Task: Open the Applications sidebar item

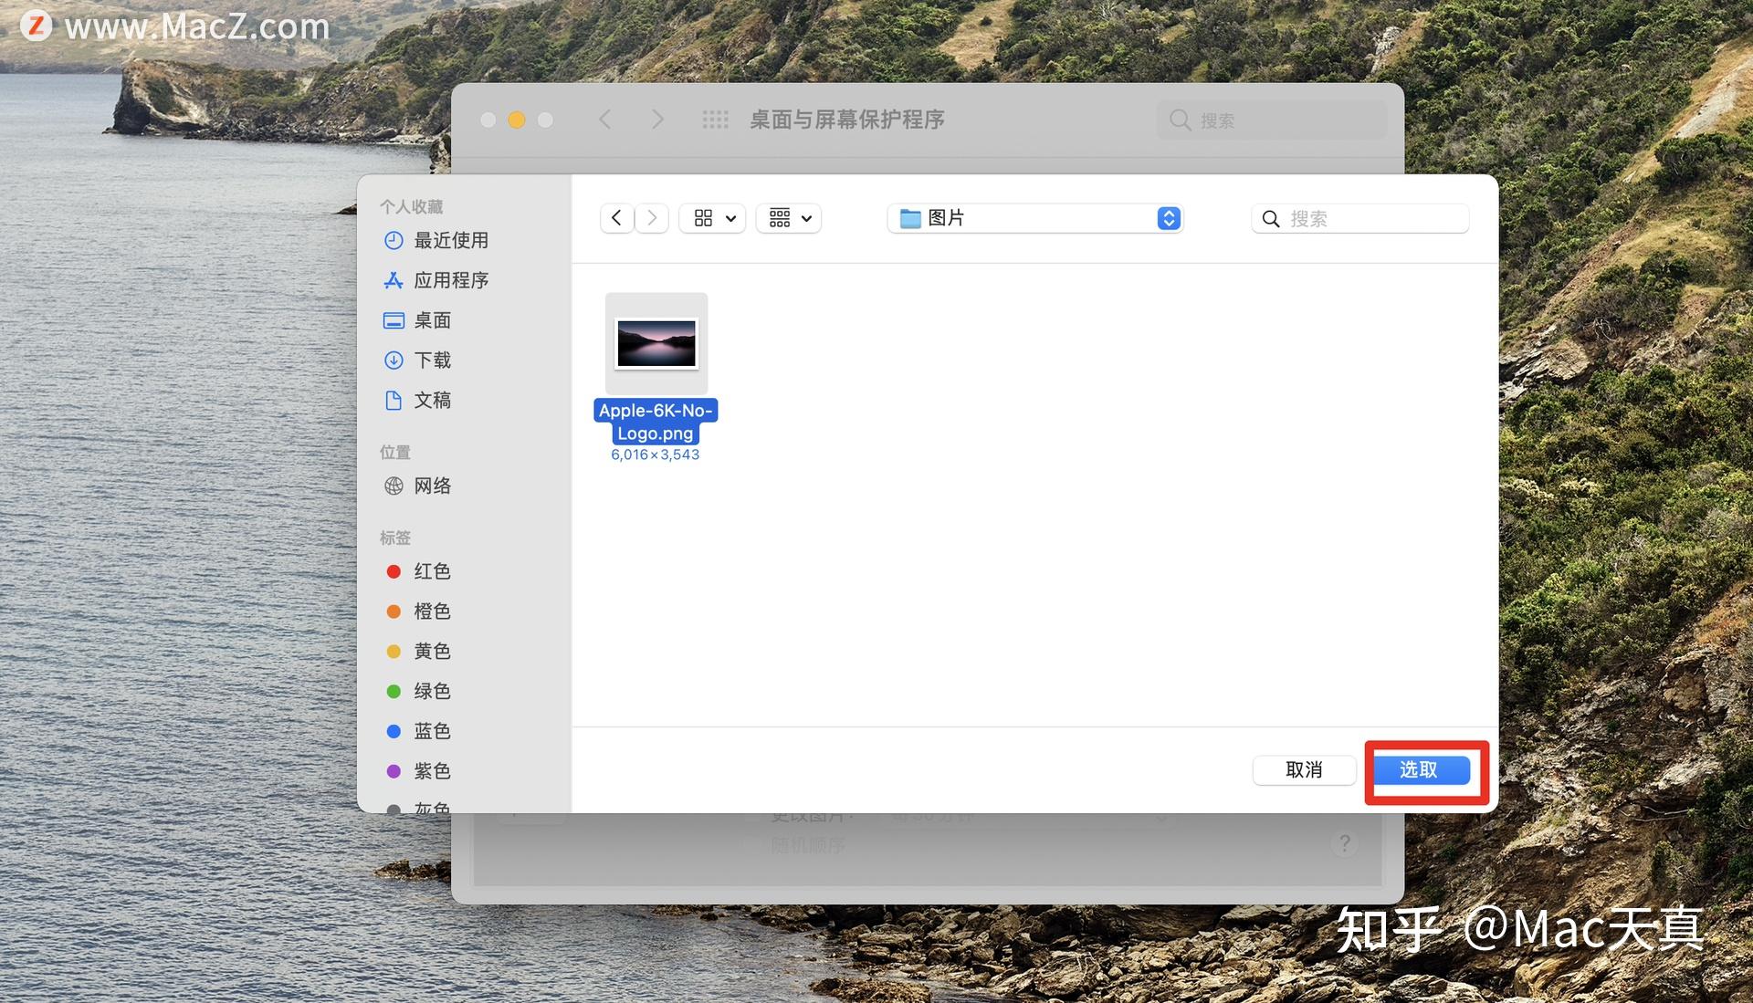Action: tap(450, 280)
